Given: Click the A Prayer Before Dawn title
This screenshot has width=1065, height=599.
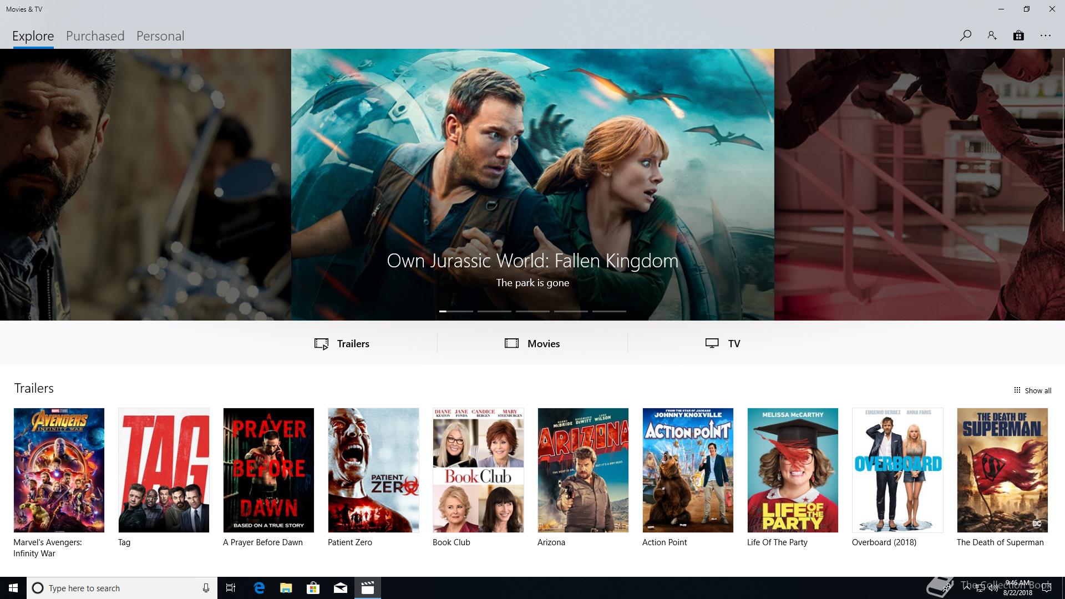Looking at the screenshot, I should (263, 542).
